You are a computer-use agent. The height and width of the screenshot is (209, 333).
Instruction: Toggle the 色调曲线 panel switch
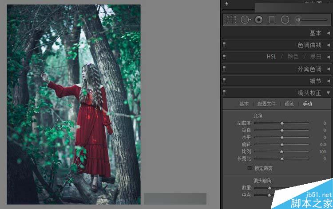[224, 45]
